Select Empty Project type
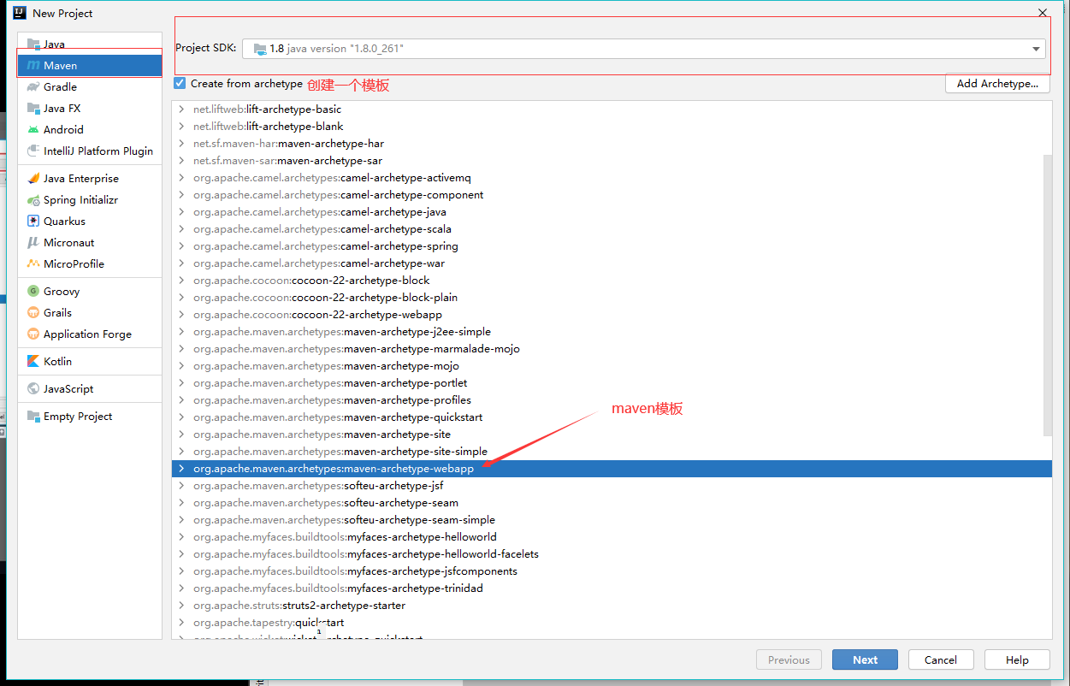Viewport: 1070px width, 686px height. coord(90,417)
